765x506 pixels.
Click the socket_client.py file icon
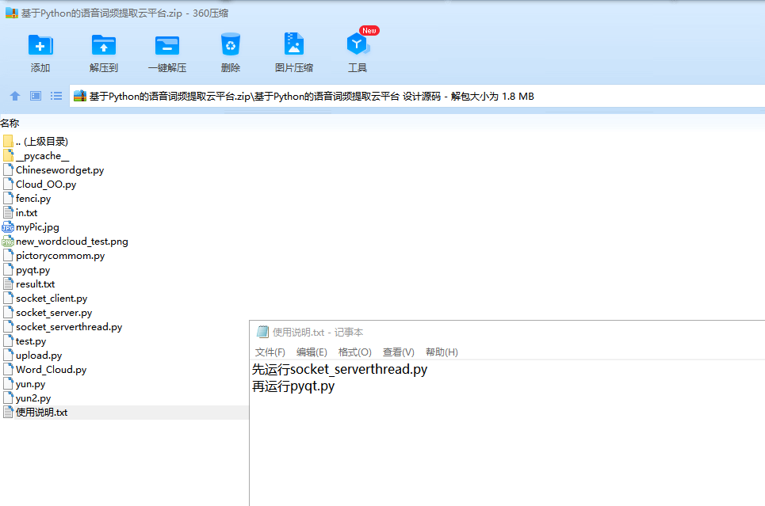pos(8,298)
